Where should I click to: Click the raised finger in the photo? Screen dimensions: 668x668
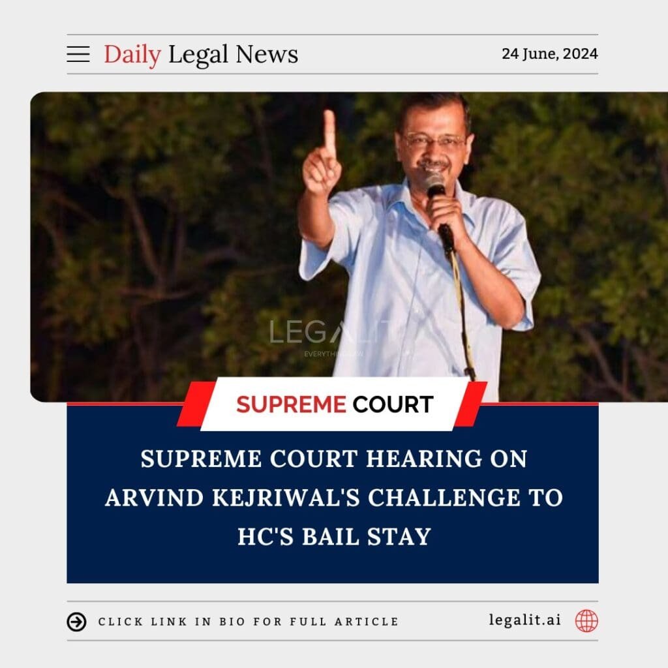coord(329,134)
